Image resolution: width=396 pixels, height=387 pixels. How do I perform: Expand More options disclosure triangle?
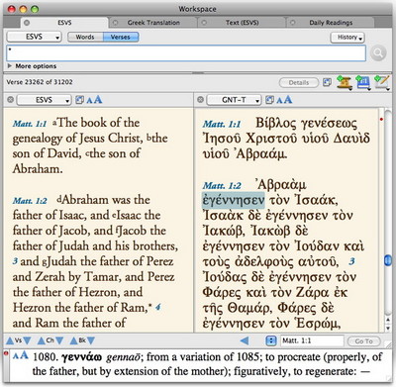tap(10, 66)
